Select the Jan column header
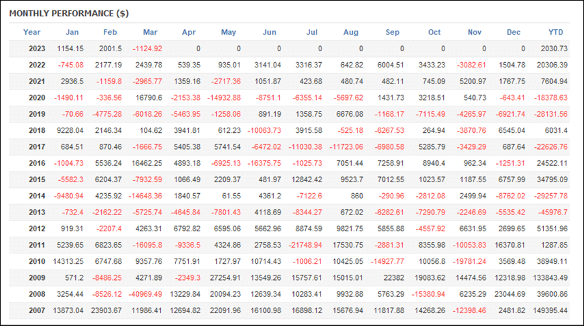 pos(72,32)
